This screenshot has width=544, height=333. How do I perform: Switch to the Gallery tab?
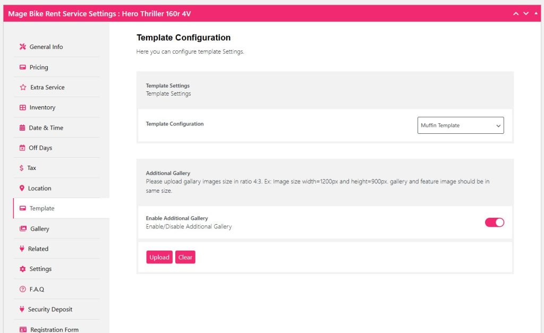(x=39, y=229)
